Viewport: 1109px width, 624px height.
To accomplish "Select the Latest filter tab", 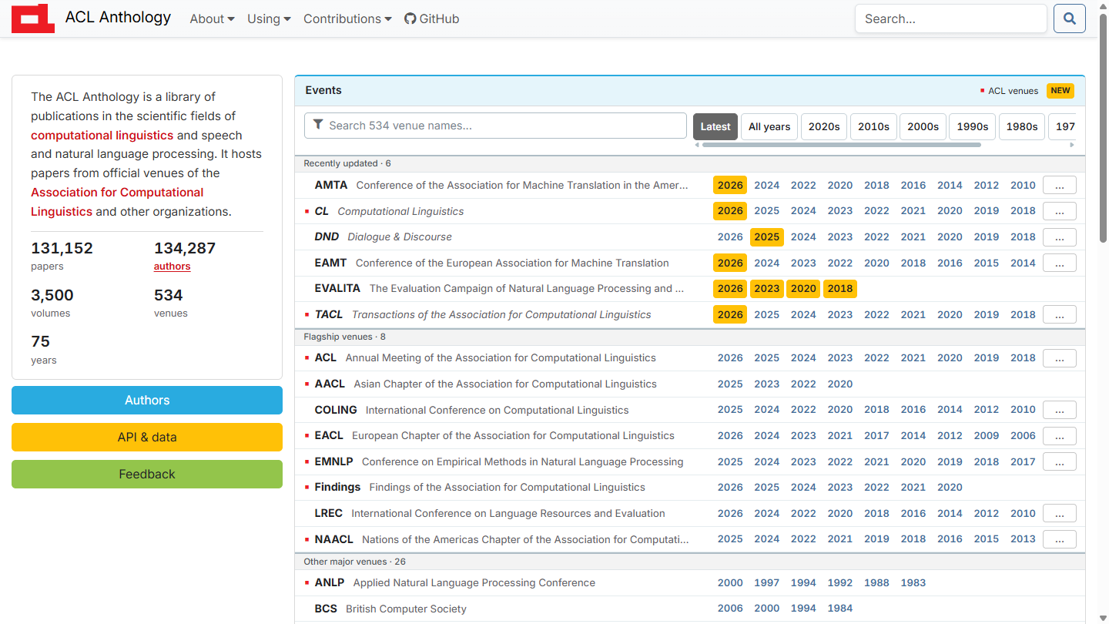I will pos(715,126).
